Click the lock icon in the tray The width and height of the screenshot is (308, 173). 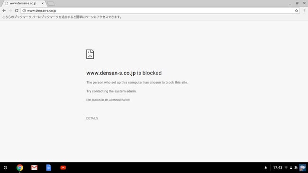(x=291, y=168)
